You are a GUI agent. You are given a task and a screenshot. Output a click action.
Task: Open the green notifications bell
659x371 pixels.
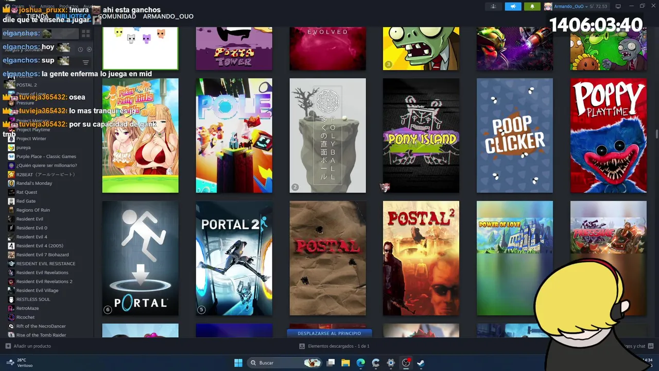532,6
